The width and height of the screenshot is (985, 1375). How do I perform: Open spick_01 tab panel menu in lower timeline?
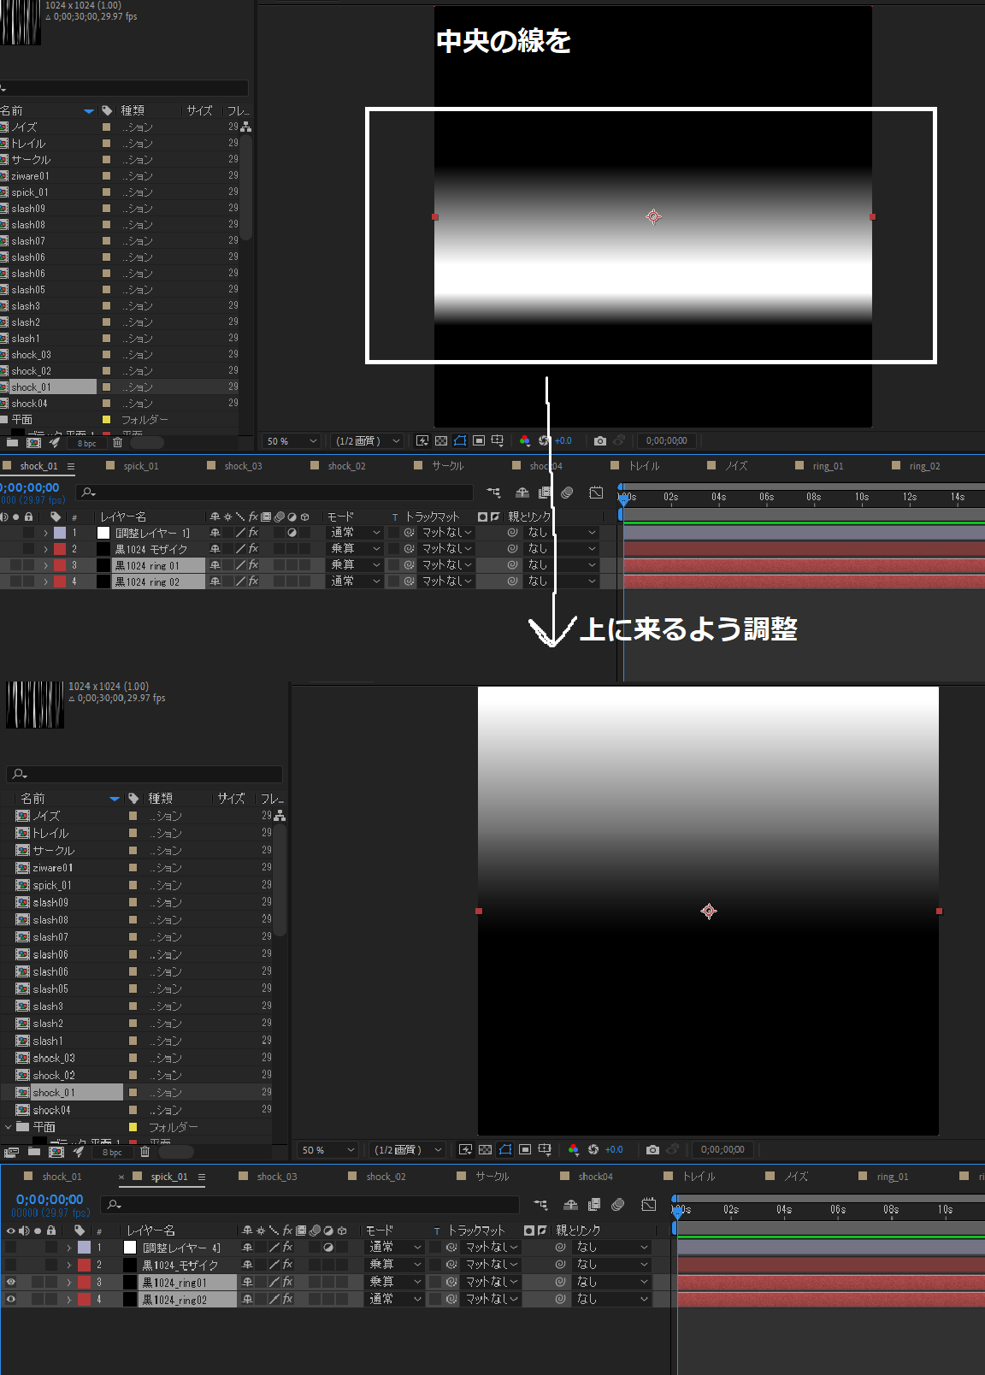(202, 1177)
